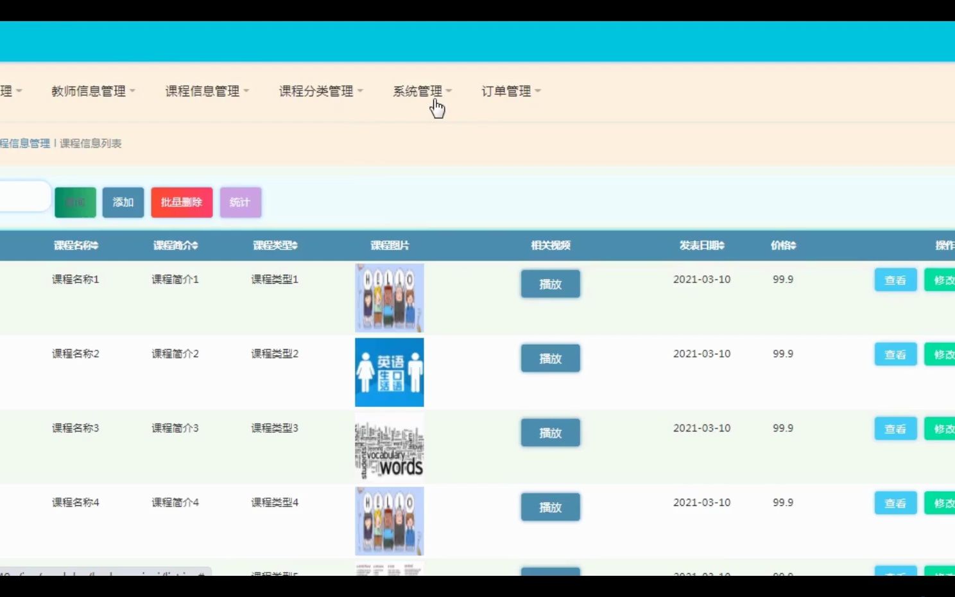Play the video for 课程名称1
This screenshot has width=955, height=597.
click(551, 284)
